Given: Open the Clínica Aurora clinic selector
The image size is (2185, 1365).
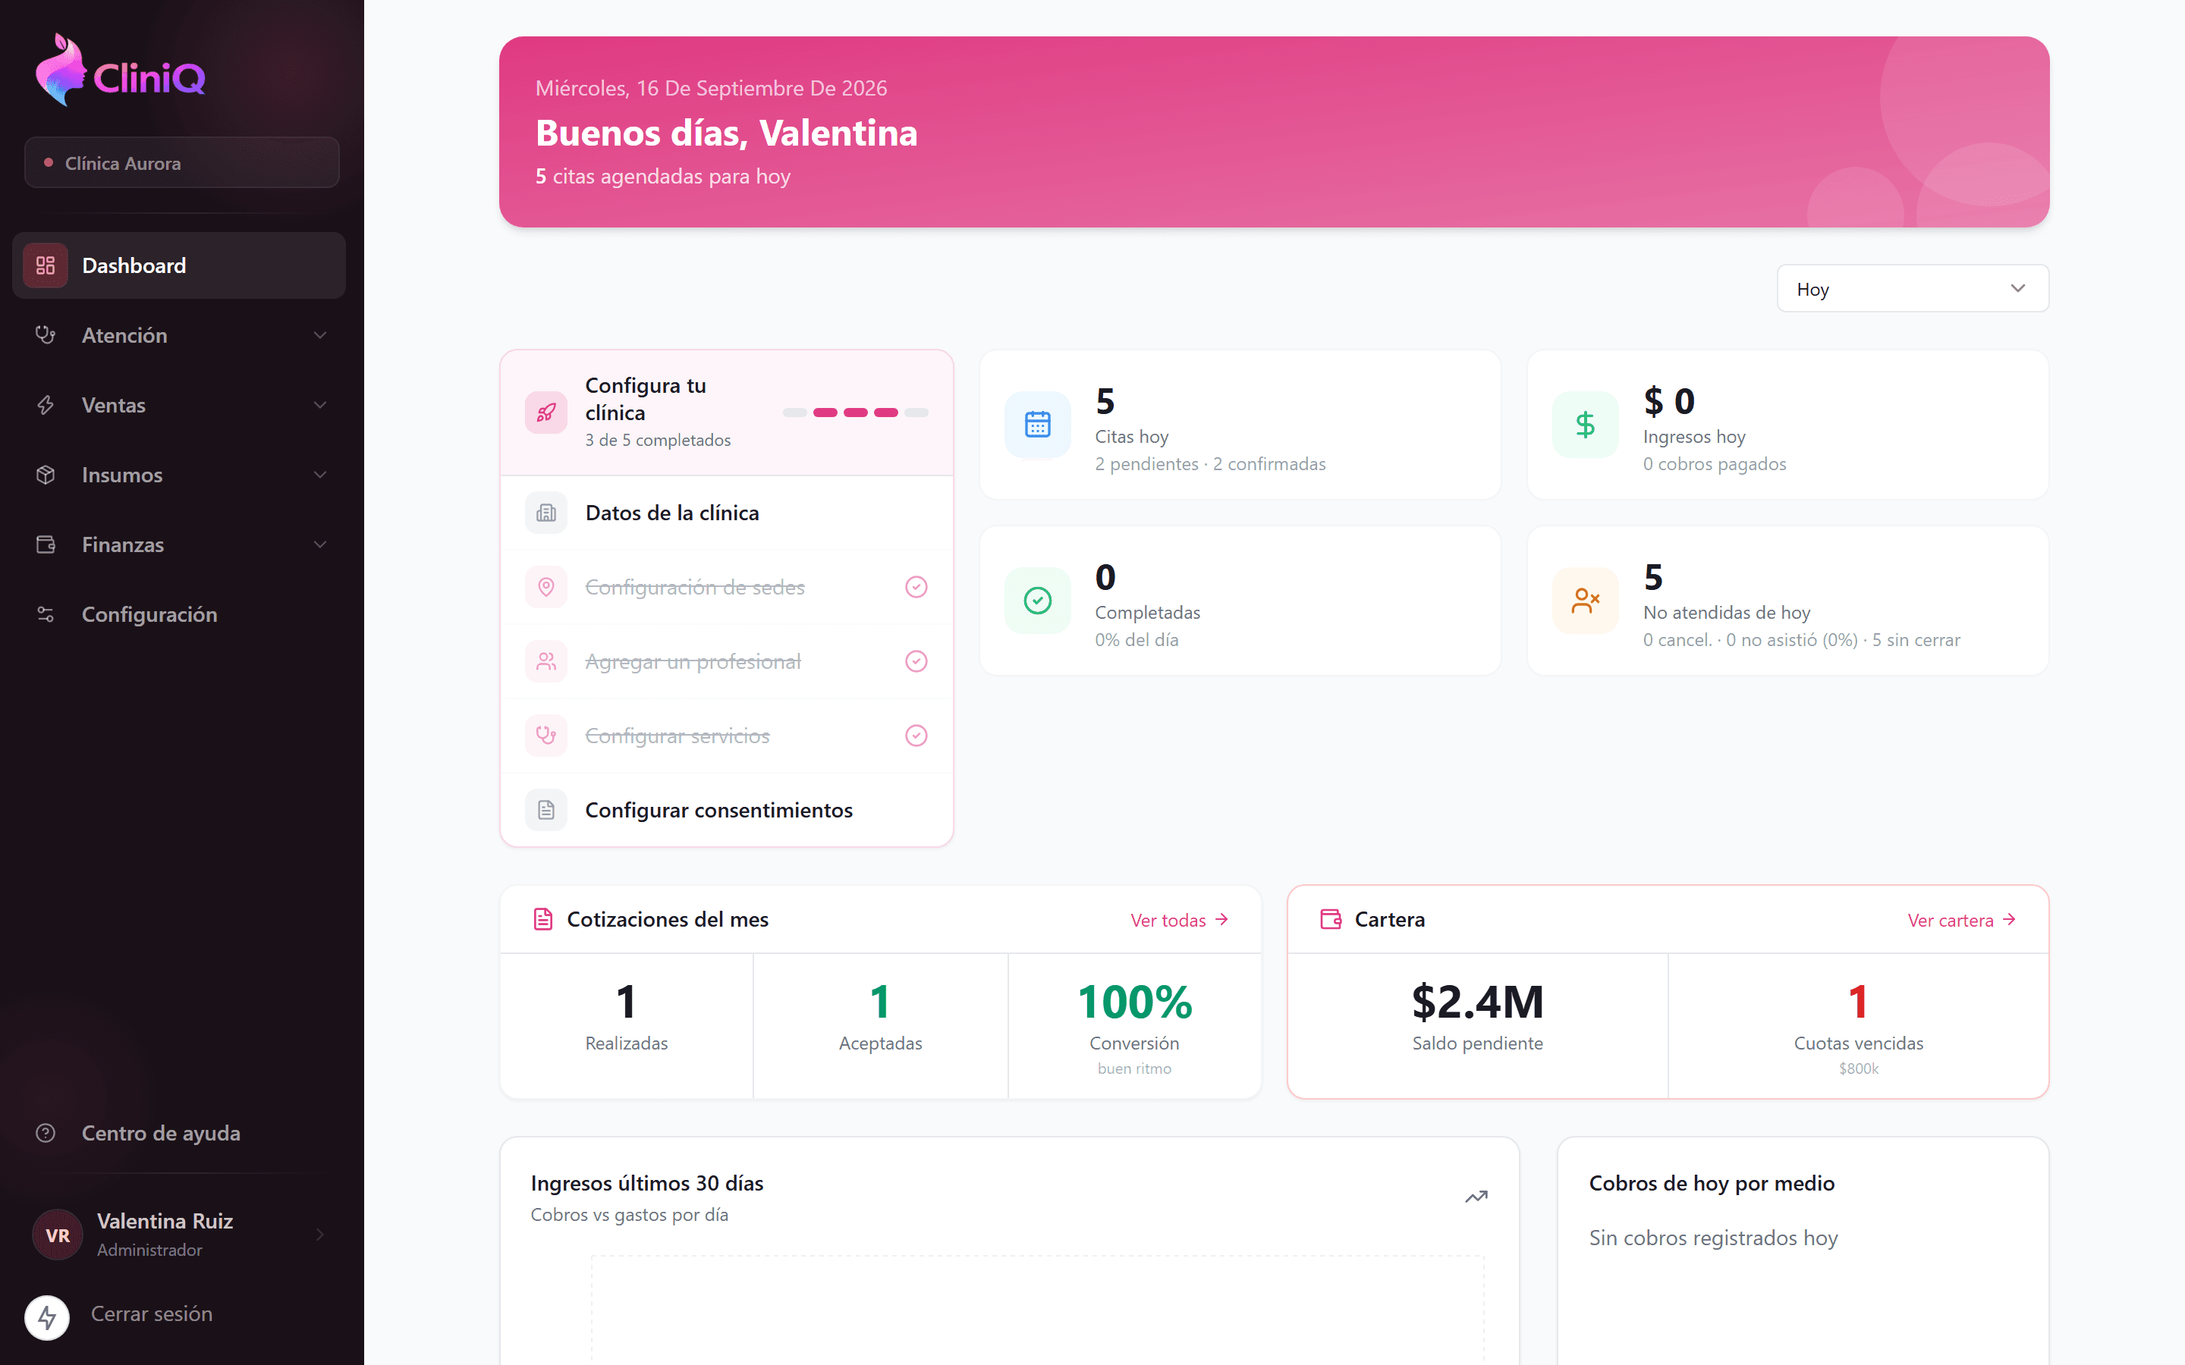Looking at the screenshot, I should (x=181, y=162).
